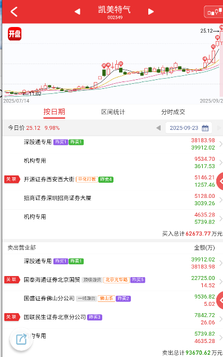Image resolution: width=223 pixels, height=357 pixels.
Task: Tap the 关联 tag beside 国泰海通证券北京国贸
Action: 12,279
